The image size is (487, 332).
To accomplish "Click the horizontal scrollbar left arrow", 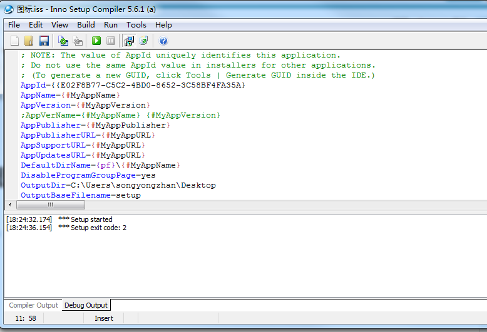I will (9, 205).
